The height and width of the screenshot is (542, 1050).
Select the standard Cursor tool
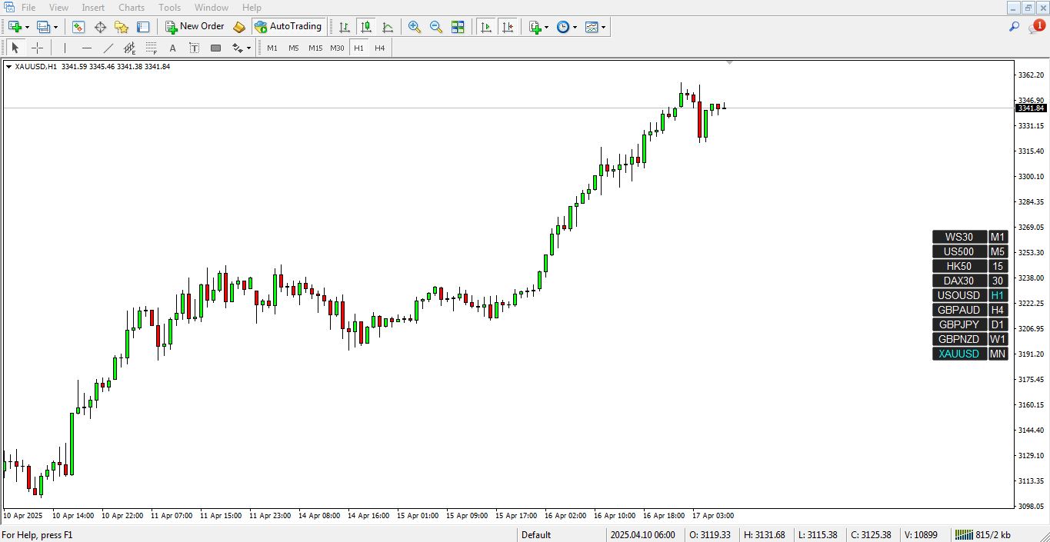pos(15,48)
